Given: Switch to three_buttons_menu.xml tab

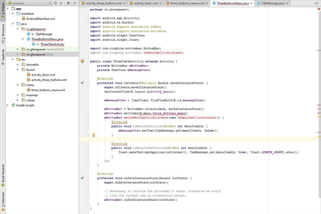Looking at the screenshot, I should (x=187, y=3).
